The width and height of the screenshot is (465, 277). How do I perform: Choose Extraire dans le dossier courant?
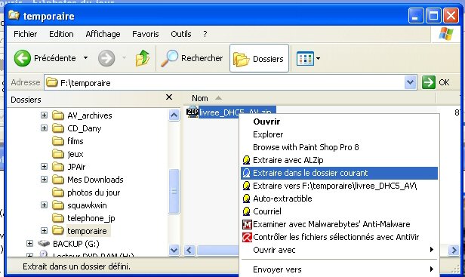(339, 173)
